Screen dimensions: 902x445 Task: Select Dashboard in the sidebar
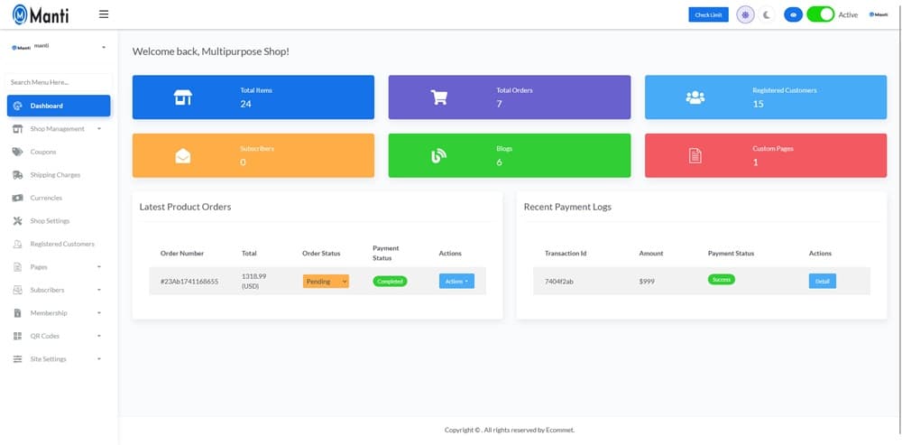tap(59, 106)
